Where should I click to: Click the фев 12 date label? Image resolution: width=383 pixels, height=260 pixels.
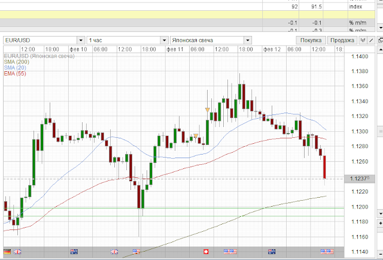pyautogui.click(x=272, y=49)
